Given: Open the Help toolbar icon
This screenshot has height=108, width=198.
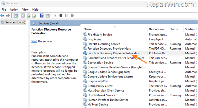Looking at the screenshot, I should [x=42, y=16].
